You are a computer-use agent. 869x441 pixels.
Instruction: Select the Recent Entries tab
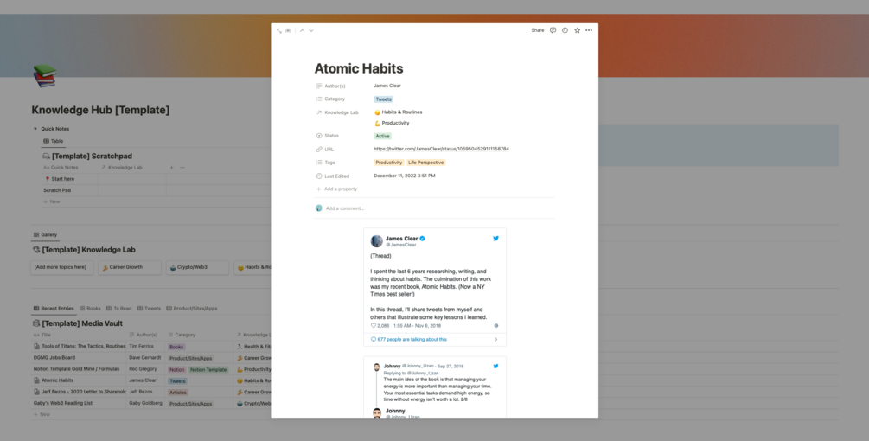point(54,309)
